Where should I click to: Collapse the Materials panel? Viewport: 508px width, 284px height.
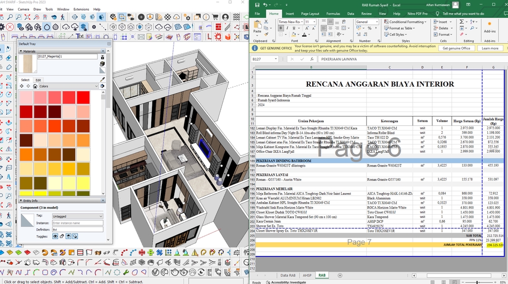pyautogui.click(x=21, y=51)
